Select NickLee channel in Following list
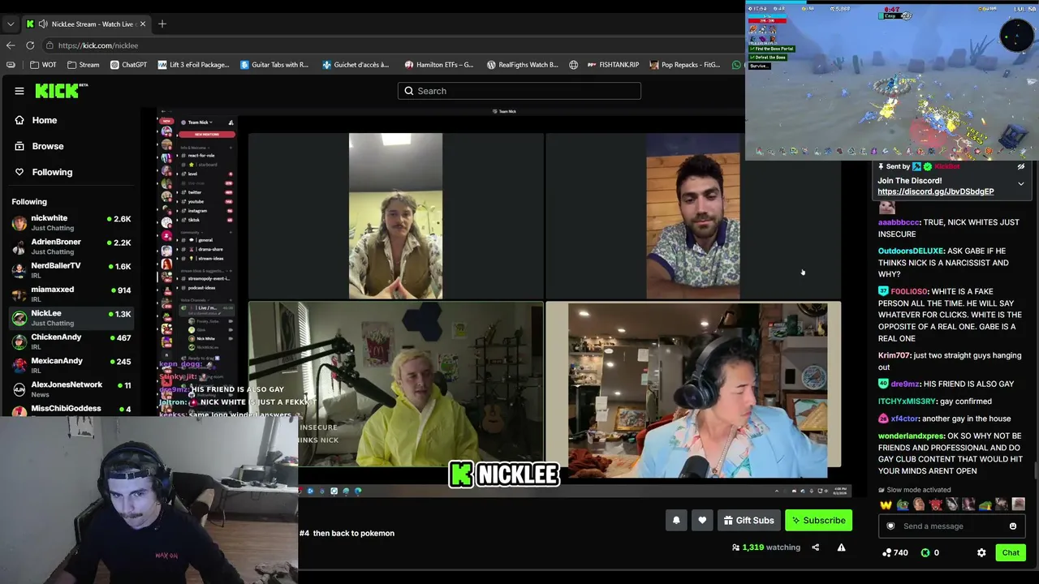Viewport: 1039px width, 584px height. tap(71, 318)
